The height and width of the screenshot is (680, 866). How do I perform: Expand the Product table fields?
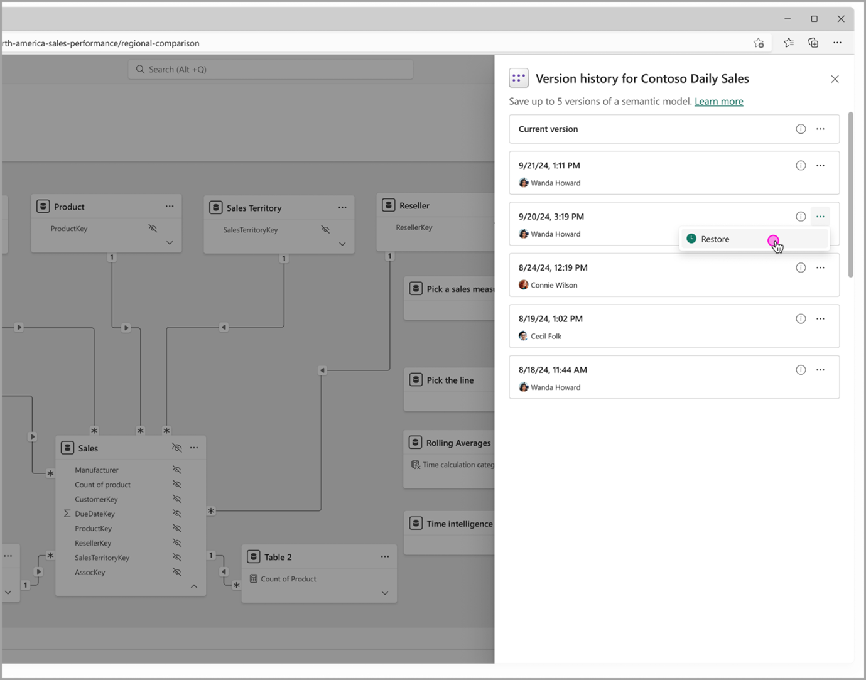[x=169, y=242]
